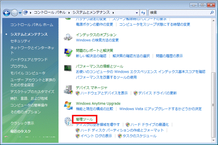Click the デバイス マネージャ computer icon
This screenshot has height=145, width=218.
click(68, 90)
